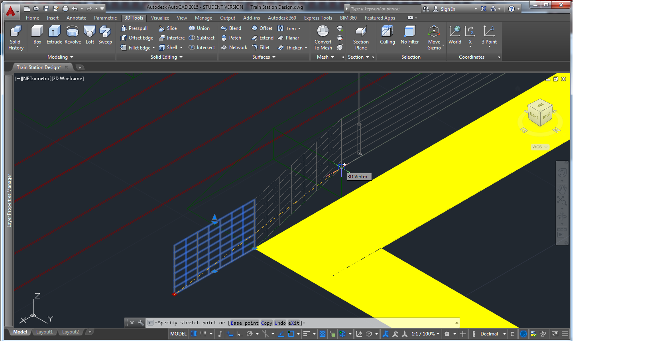Use the Presspull command
The height and width of the screenshot is (359, 665).
click(x=134, y=28)
